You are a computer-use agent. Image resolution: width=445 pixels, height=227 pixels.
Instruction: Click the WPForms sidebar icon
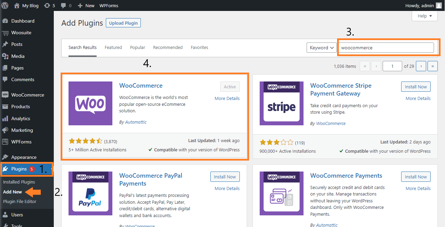click(5, 142)
